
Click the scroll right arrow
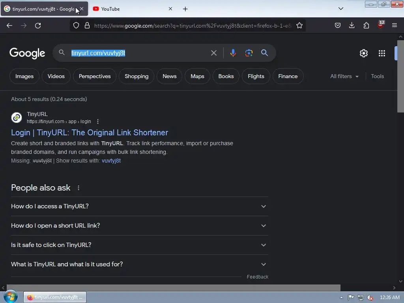394,288
